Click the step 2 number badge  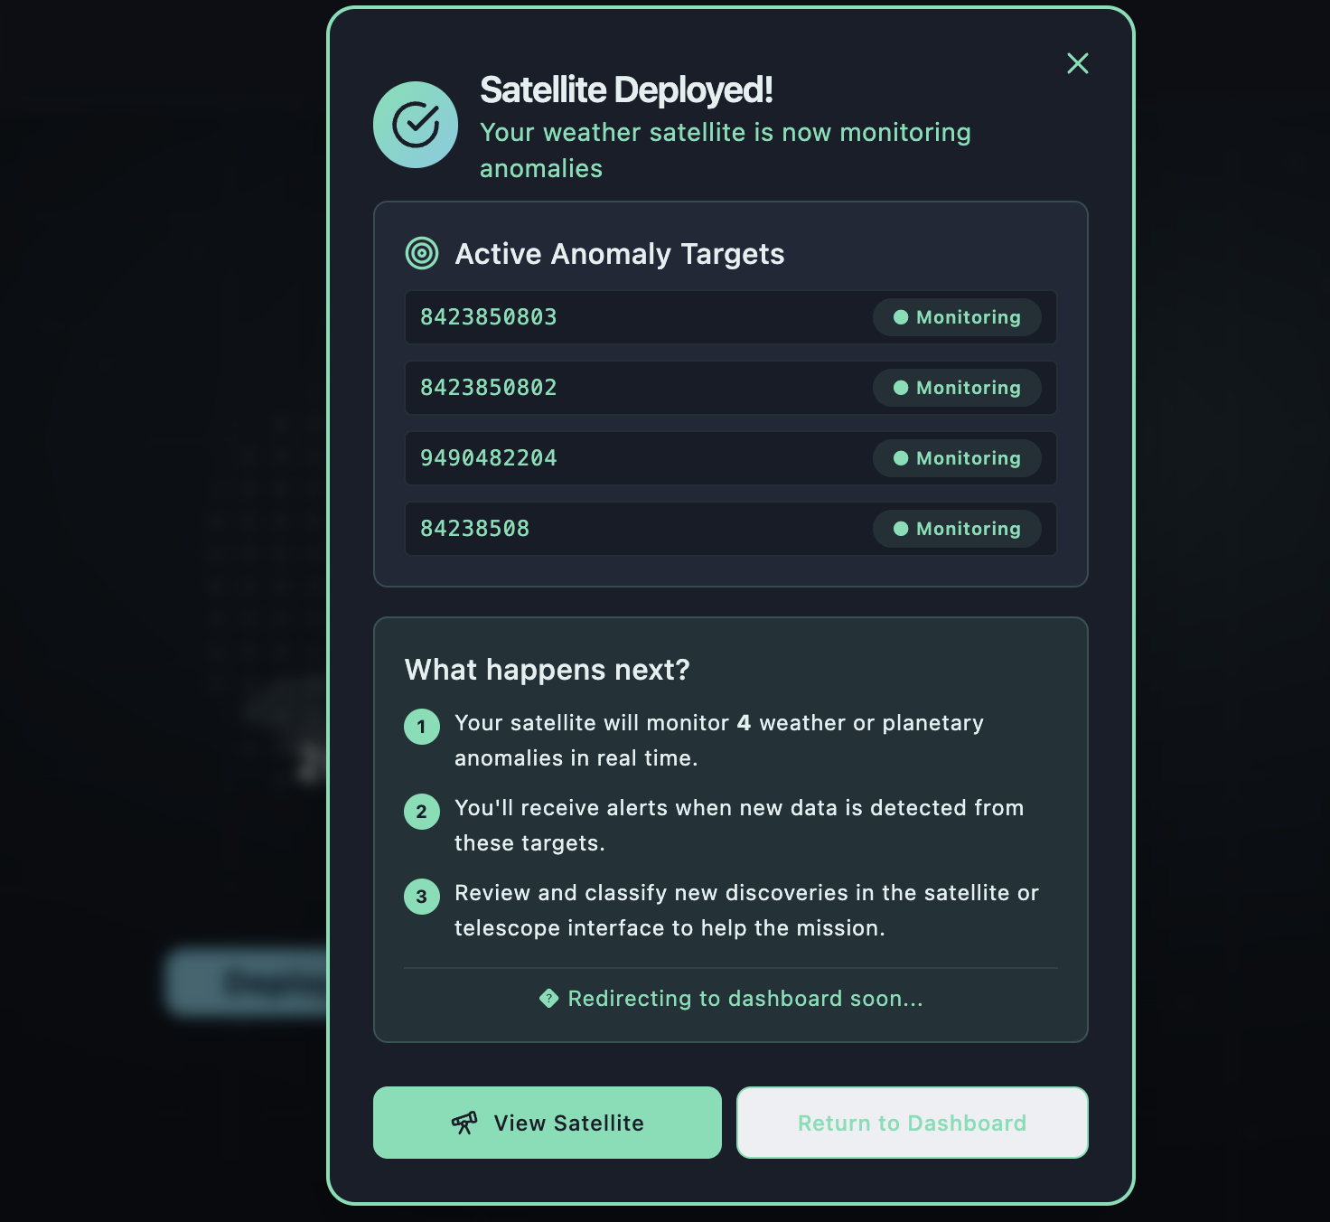(x=422, y=812)
